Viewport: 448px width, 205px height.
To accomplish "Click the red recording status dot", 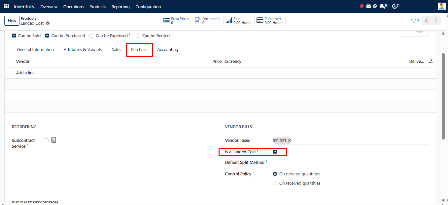I will [x=362, y=6].
